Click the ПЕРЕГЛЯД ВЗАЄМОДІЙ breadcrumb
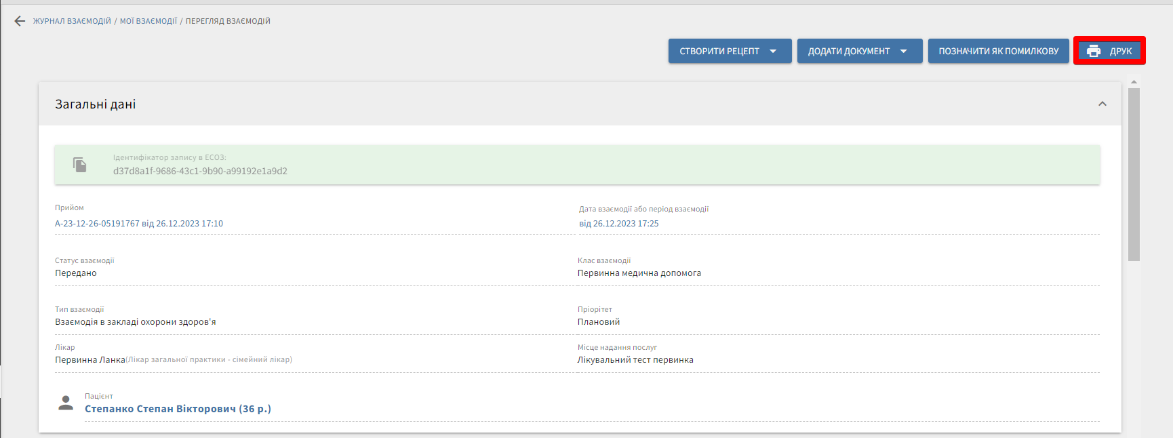1173x438 pixels. [228, 21]
